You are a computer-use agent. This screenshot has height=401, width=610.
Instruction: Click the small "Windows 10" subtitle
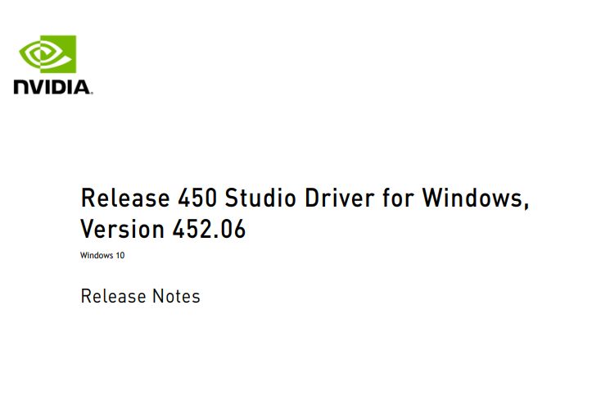[102, 256]
